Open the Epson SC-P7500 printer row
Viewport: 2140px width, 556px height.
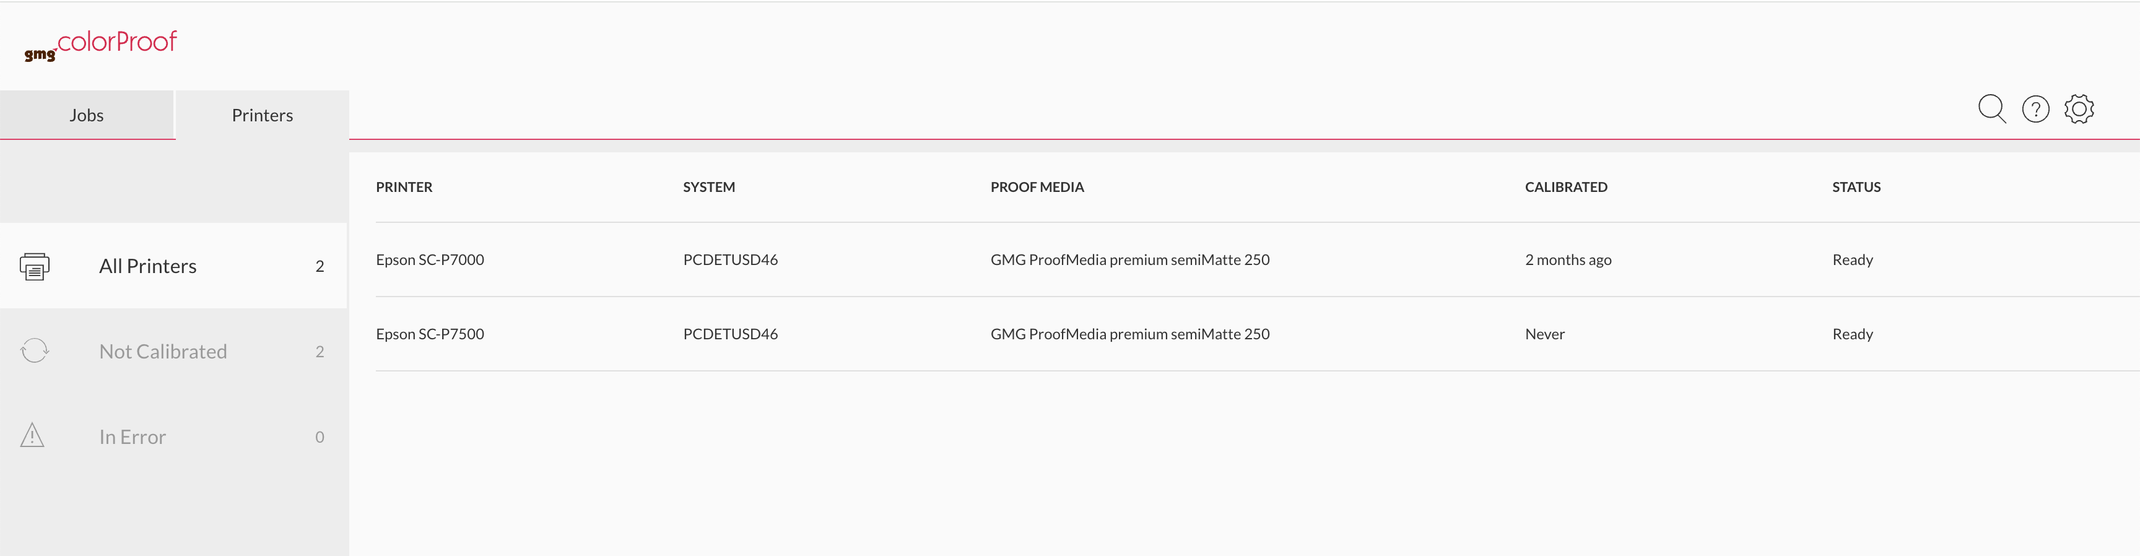point(1257,333)
